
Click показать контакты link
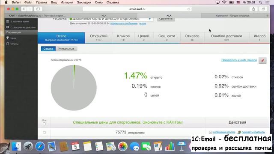253,132
